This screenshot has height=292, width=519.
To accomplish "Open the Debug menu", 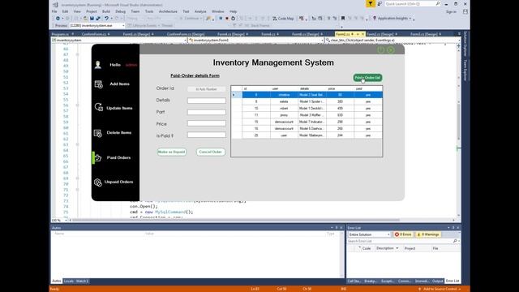I will tap(121, 11).
